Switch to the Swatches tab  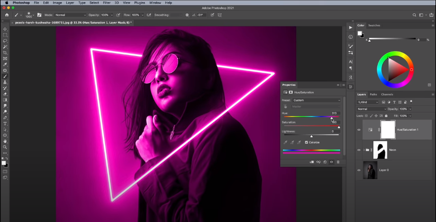374,25
